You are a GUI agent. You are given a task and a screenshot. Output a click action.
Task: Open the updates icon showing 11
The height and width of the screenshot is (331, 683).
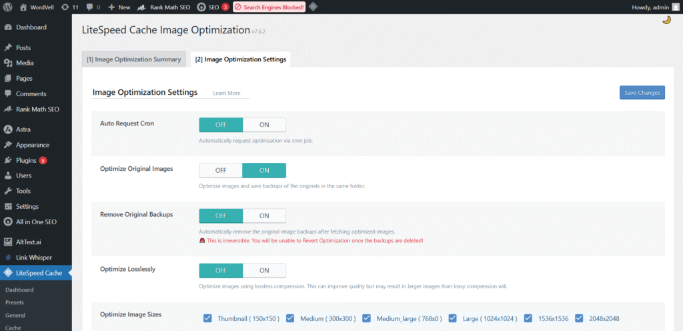coord(65,7)
